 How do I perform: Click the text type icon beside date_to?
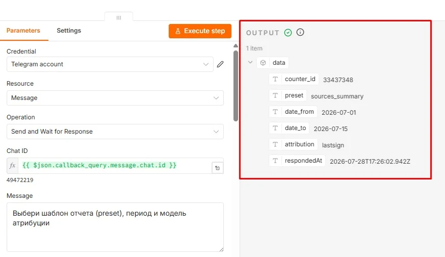[275, 128]
